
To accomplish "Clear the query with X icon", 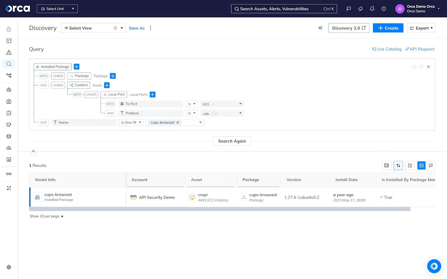I will click(428, 67).
